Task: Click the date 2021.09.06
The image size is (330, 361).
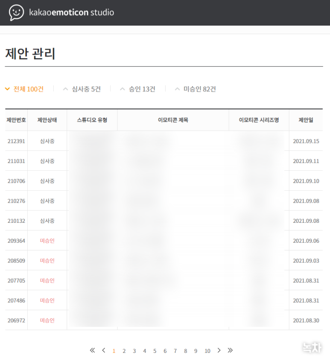Action: coord(306,241)
